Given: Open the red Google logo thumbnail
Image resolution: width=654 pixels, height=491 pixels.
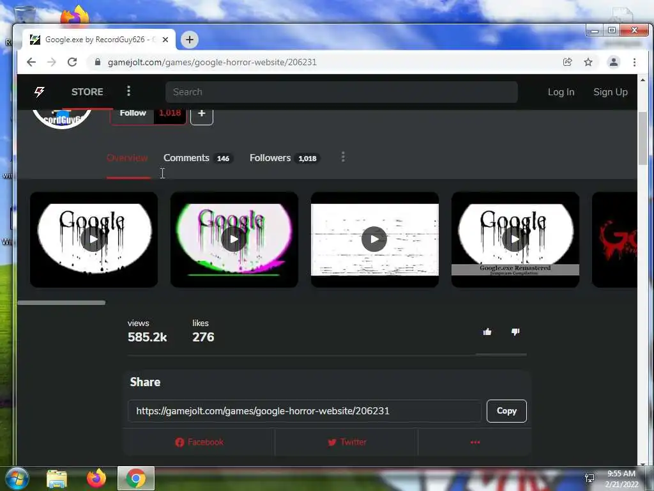Looking at the screenshot, I should 615,239.
